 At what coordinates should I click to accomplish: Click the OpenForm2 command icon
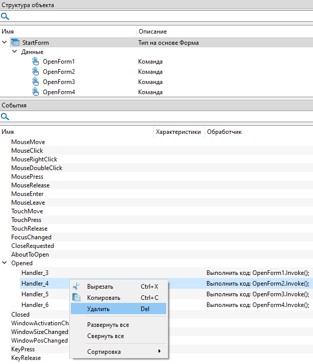coord(36,72)
